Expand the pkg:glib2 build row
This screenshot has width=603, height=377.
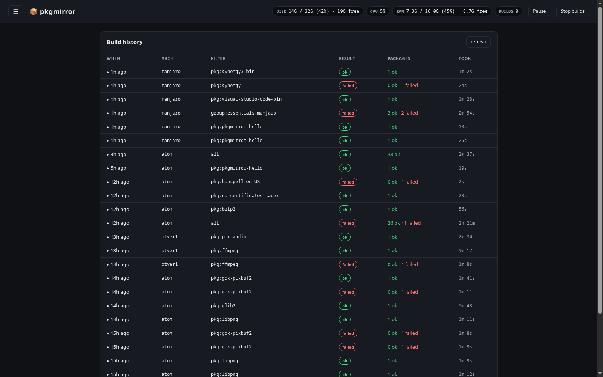[x=298, y=306]
